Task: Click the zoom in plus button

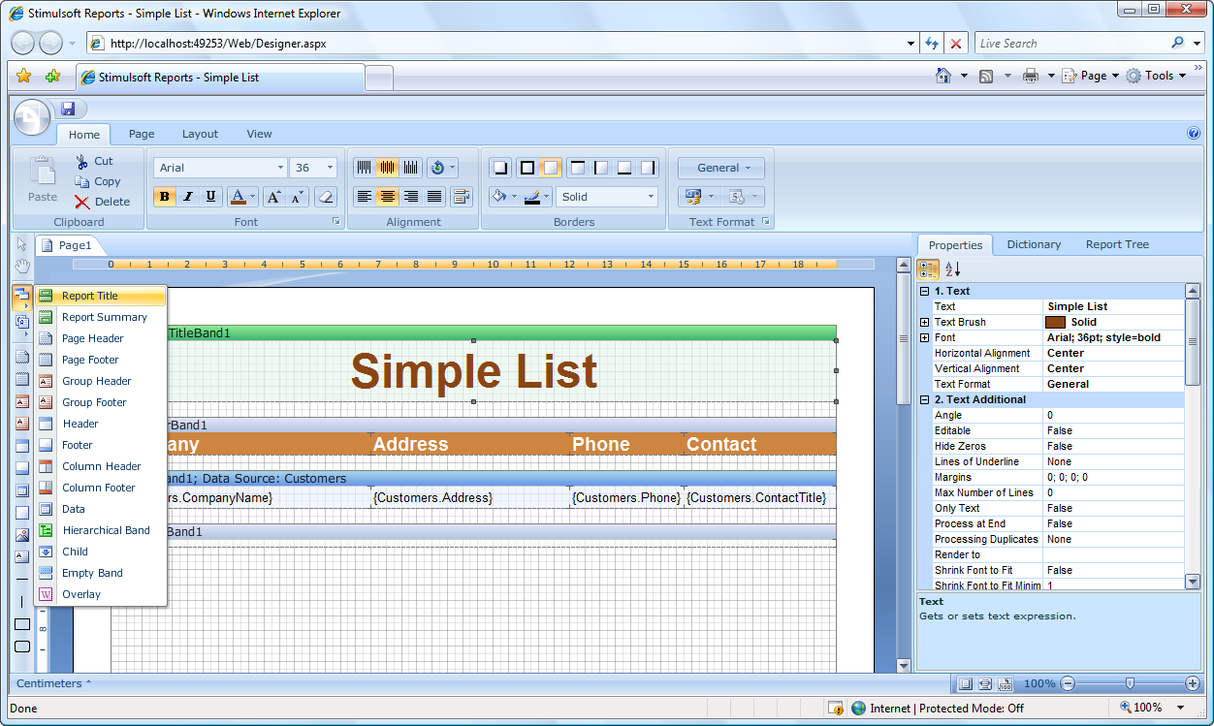Action: coord(1193,683)
